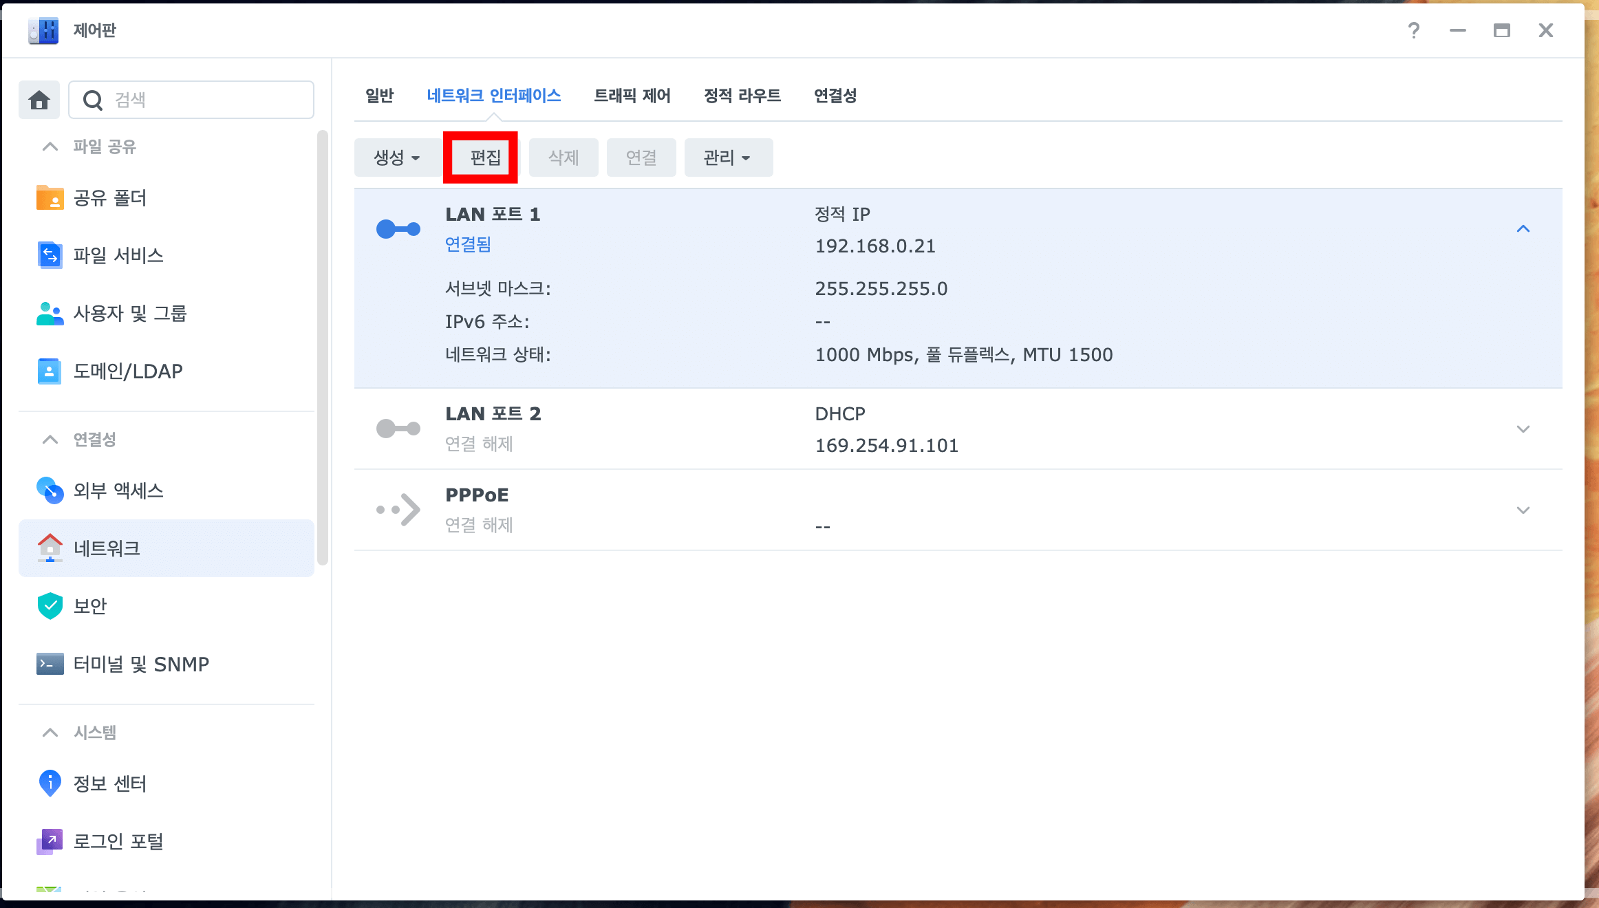Open the 생성 dropdown button
The height and width of the screenshot is (908, 1599).
[397, 158]
